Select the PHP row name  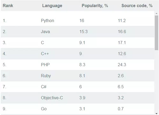(45, 65)
